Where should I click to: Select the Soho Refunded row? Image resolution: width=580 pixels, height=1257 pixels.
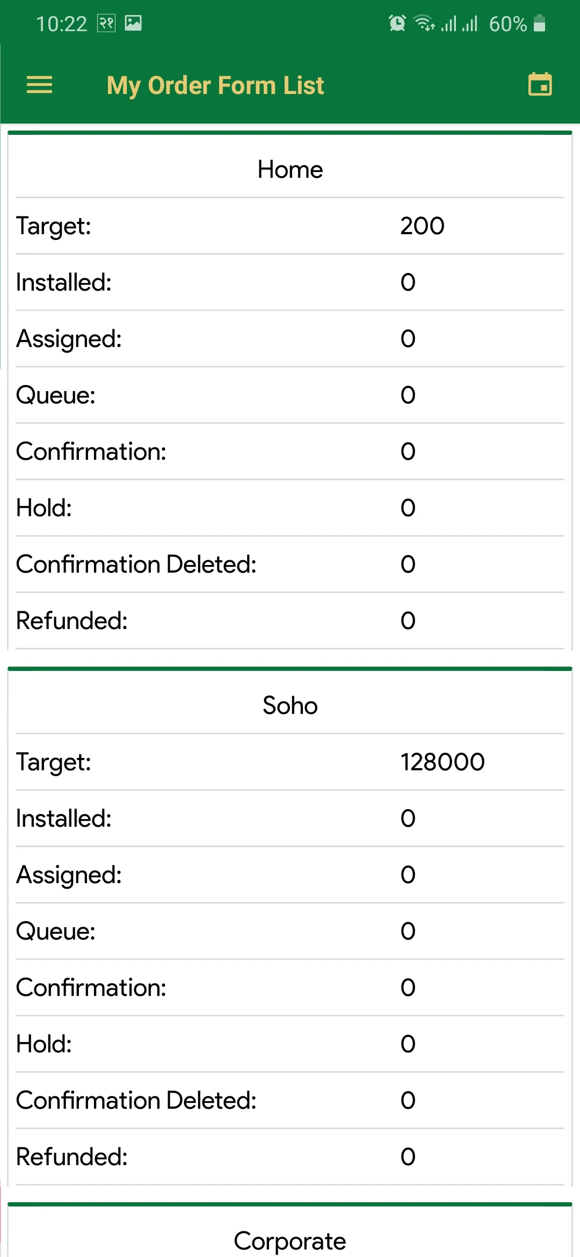(290, 1157)
